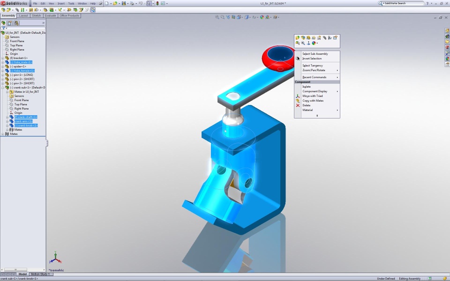Viewport: 450px width, 281px height.
Task: Open Material submenu in context menu
Action: click(317, 110)
